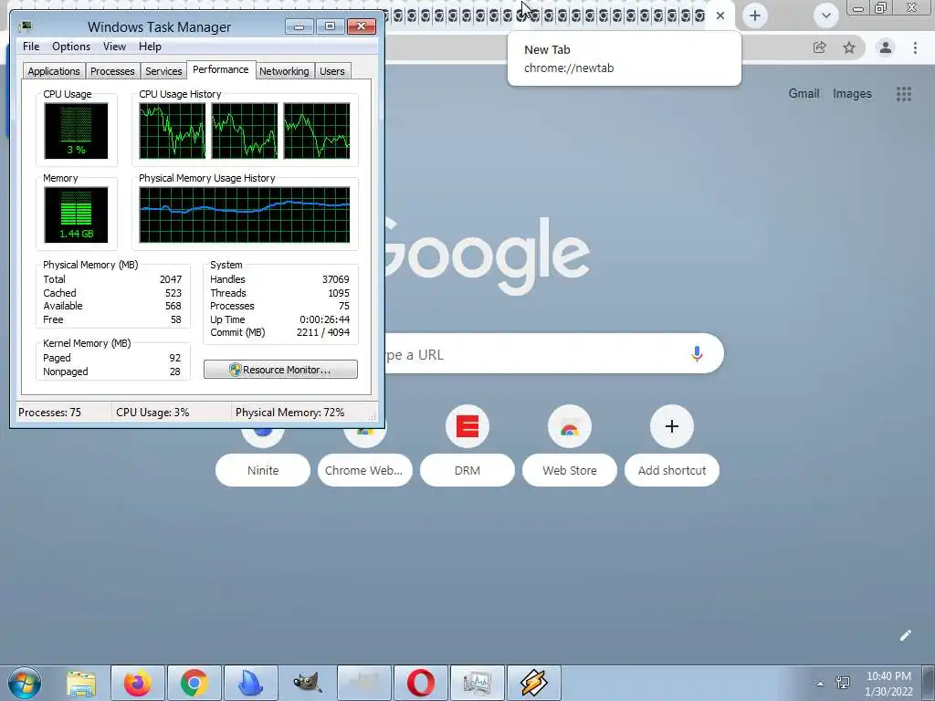Viewport: 935px width, 701px height.
Task: Click the Task Manager title bar icon
Action: (26, 26)
